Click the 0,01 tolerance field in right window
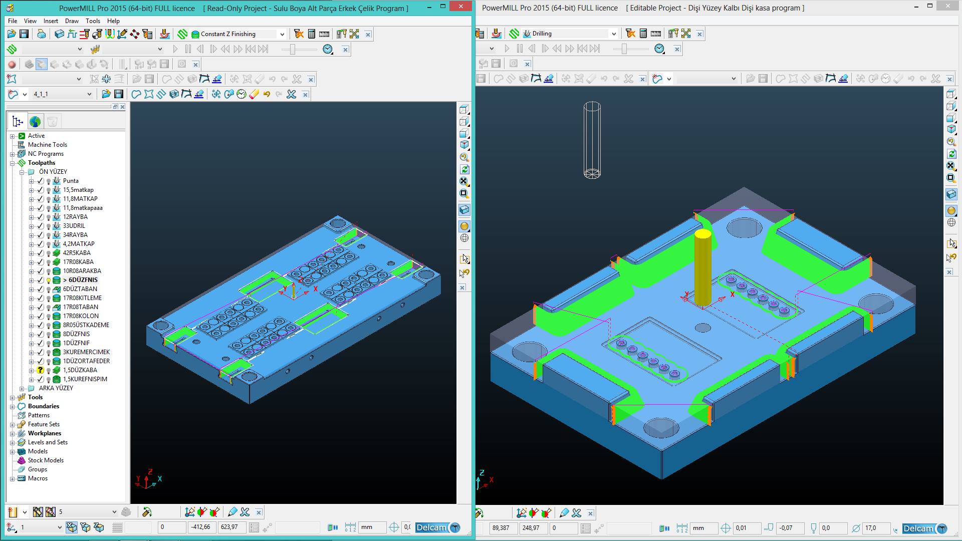962x541 pixels. click(x=747, y=528)
